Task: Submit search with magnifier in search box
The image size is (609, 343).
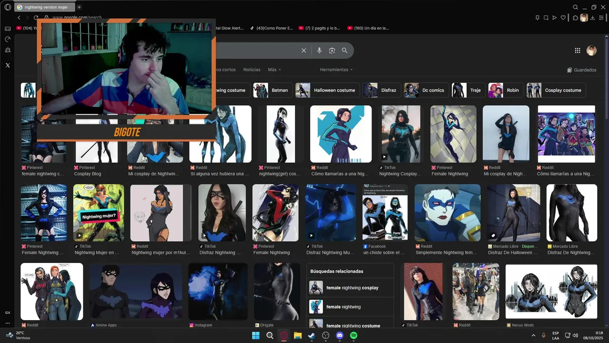Action: point(344,50)
